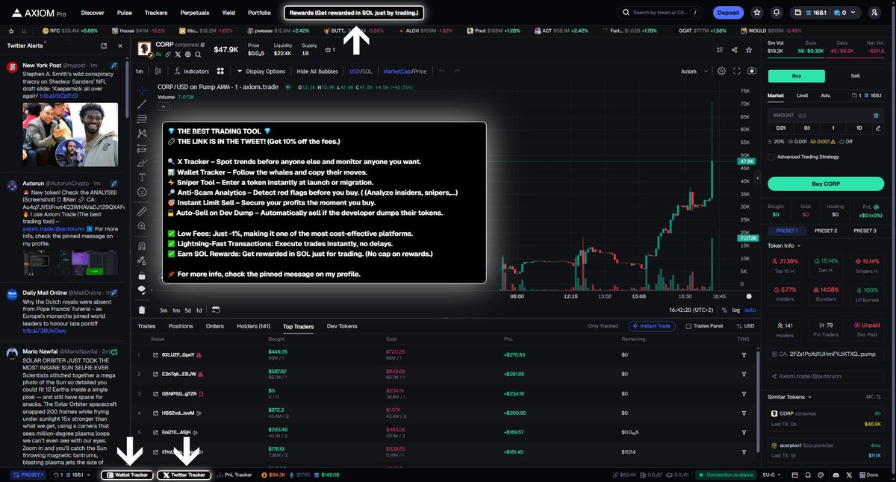896x482 pixels.
Task: Select the ruler measure tool
Action: click(142, 212)
